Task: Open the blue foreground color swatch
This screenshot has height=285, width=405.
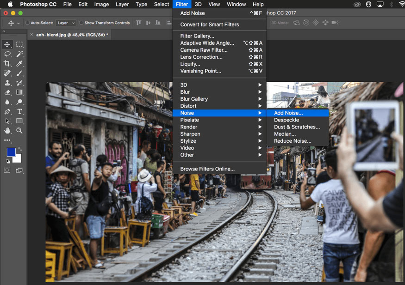Action: [11, 152]
